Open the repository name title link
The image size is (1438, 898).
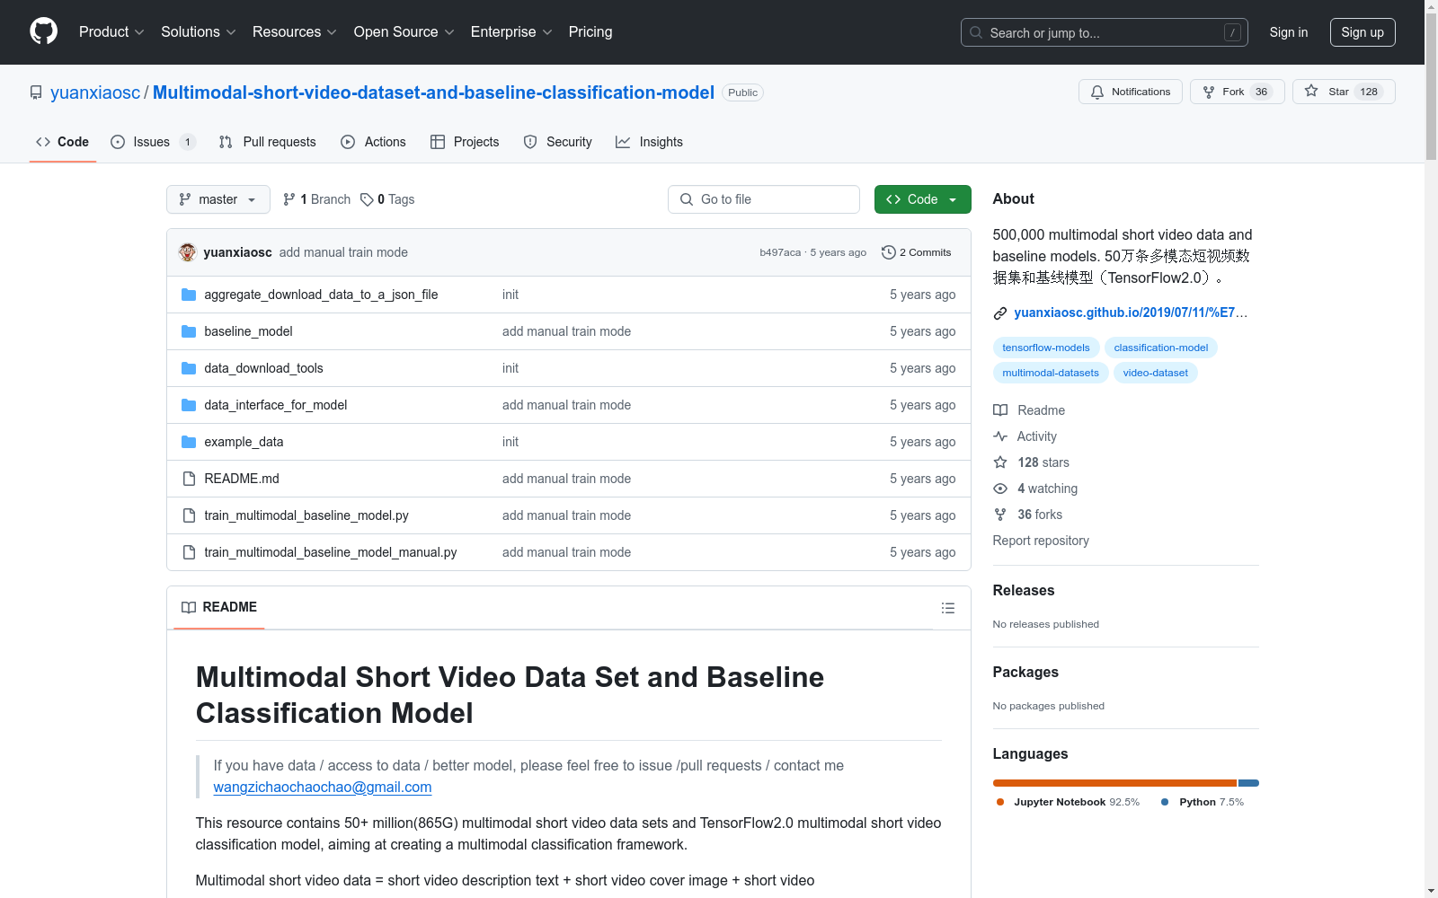pos(433,92)
